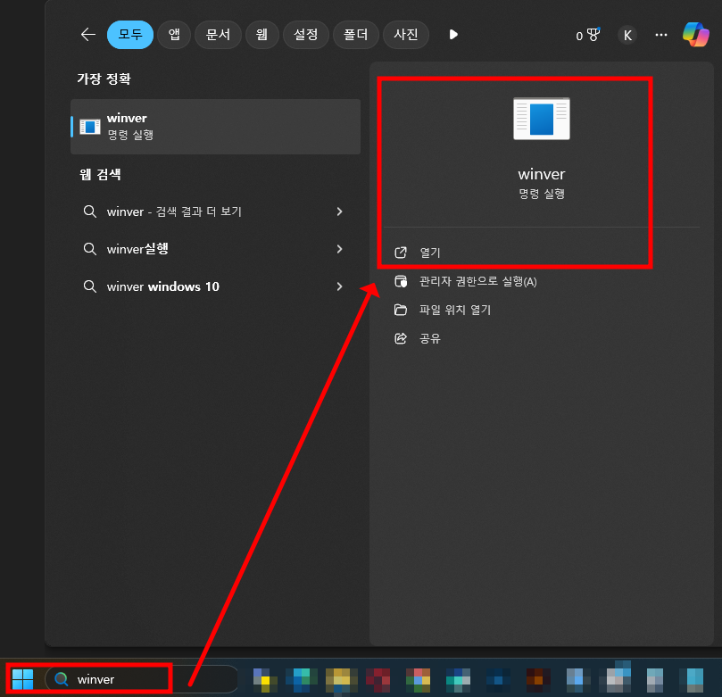Expand chevron for 'winver - 검색 결과 더 보기'
This screenshot has height=697, width=722.
click(339, 212)
